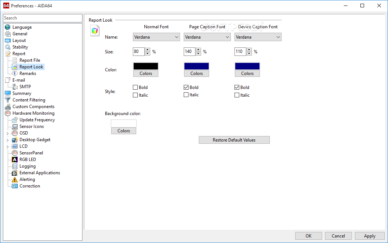Click the Desktop Gadget icon
The height and width of the screenshot is (243, 388).
[15, 140]
